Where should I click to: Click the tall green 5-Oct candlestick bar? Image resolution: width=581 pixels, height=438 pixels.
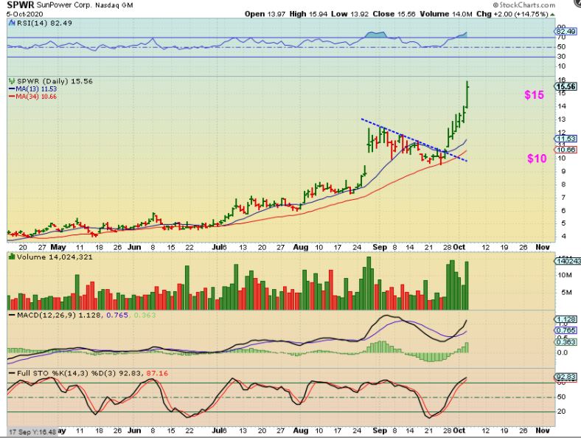(x=467, y=94)
